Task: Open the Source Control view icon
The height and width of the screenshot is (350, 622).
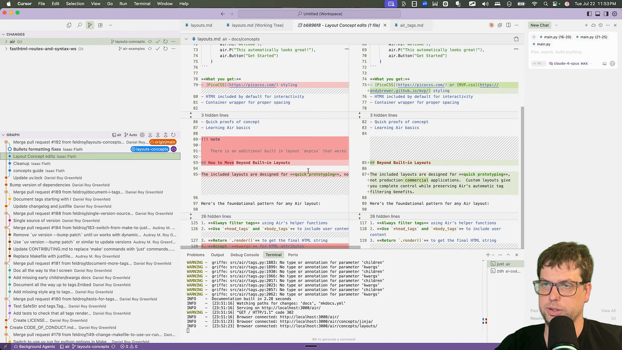Action: click(90, 25)
